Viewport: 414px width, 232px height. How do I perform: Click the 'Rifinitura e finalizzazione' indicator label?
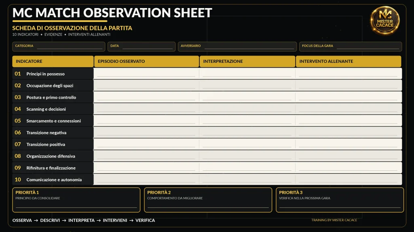[51, 168]
